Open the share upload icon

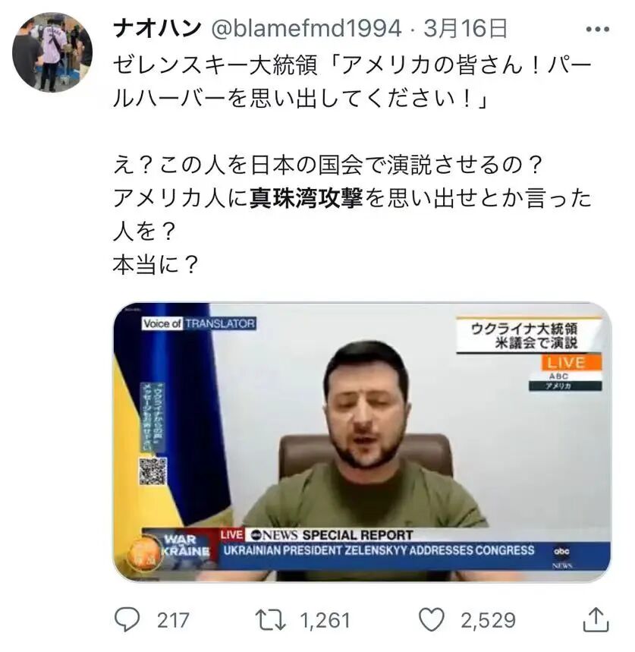(x=596, y=619)
